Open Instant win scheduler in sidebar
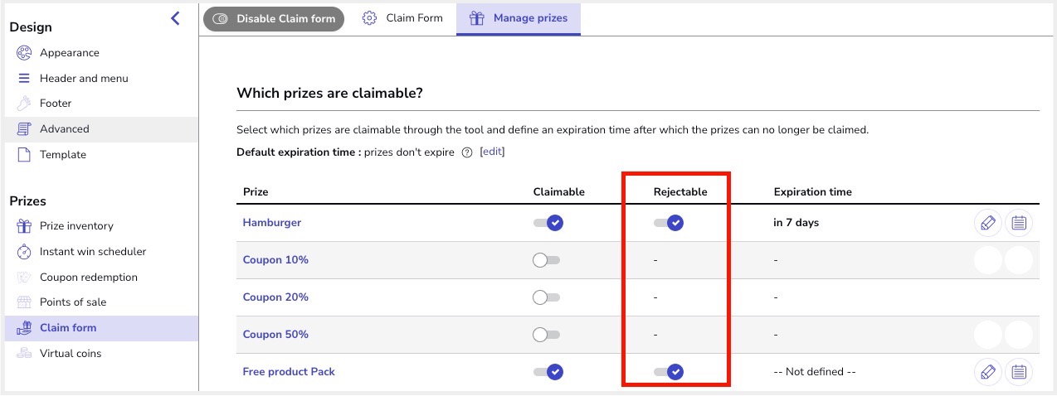 tap(92, 251)
